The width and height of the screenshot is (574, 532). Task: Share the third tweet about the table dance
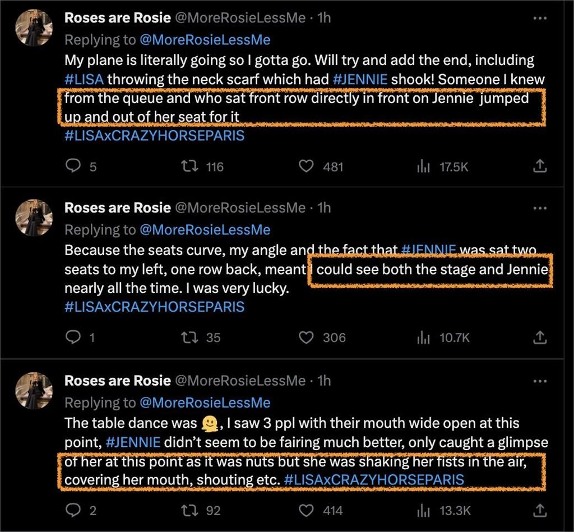(x=539, y=510)
